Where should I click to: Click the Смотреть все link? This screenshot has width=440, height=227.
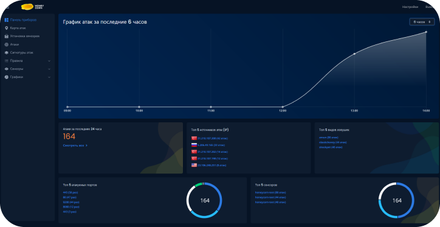tap(75, 145)
